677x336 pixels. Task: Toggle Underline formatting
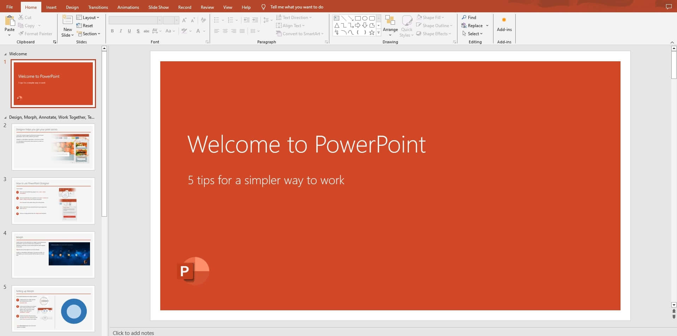pyautogui.click(x=129, y=31)
